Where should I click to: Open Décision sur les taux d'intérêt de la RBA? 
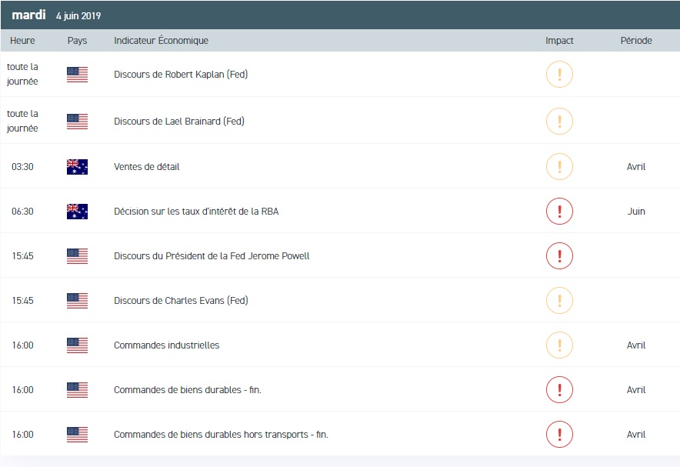coord(196,212)
